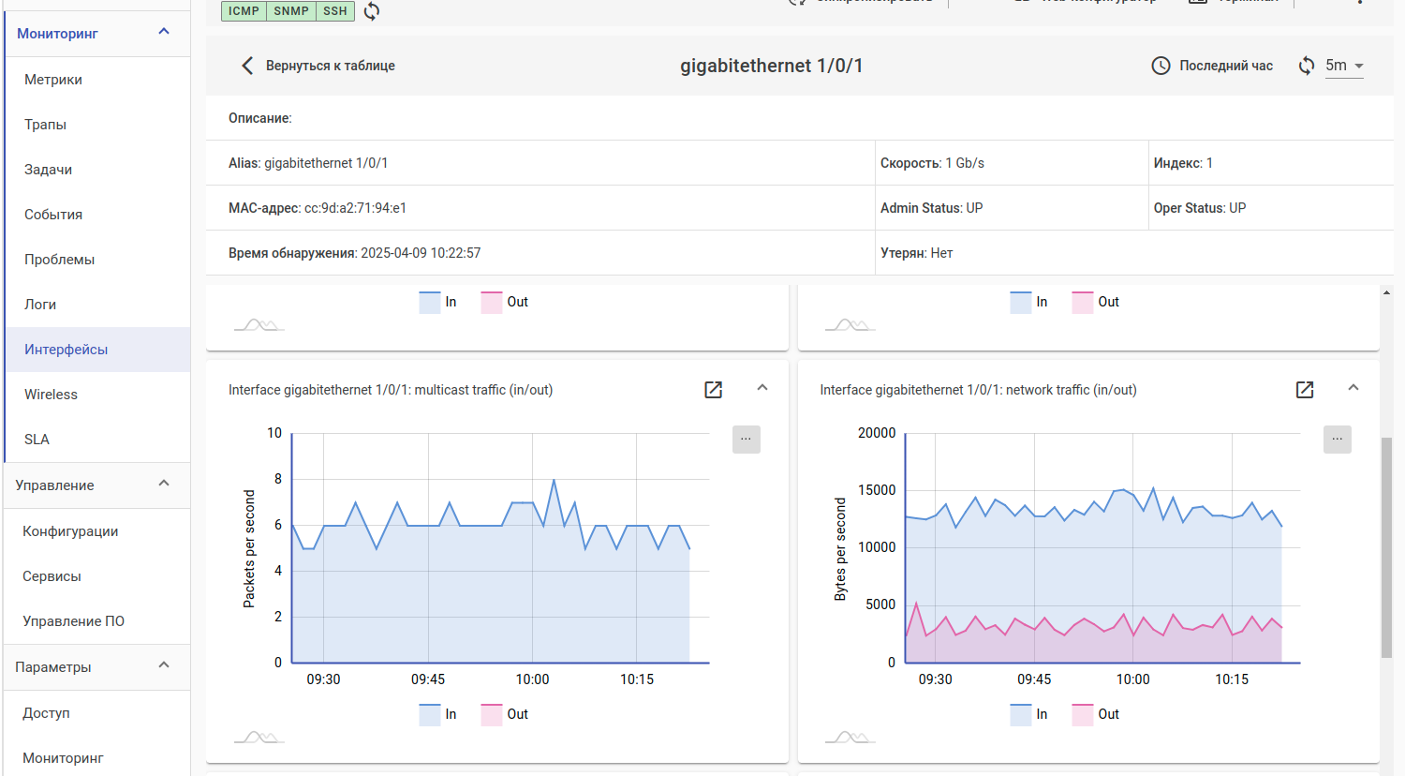Image resolution: width=1405 pixels, height=776 pixels.
Task: Open network traffic chart three-dots menu
Action: [1337, 439]
